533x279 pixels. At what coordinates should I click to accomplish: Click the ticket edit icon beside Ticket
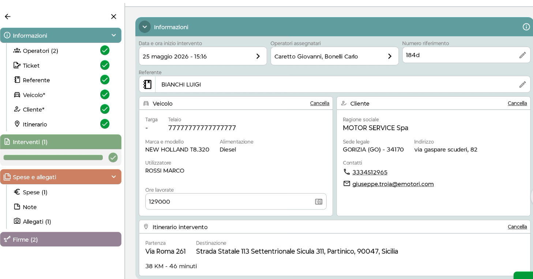[17, 65]
